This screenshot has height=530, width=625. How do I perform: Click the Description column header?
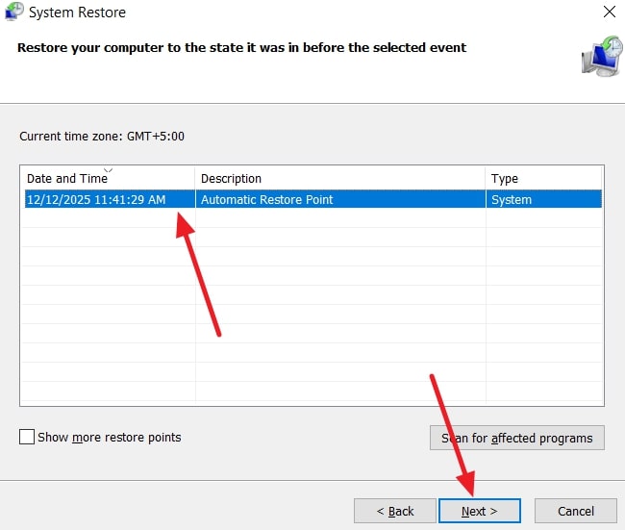point(340,178)
